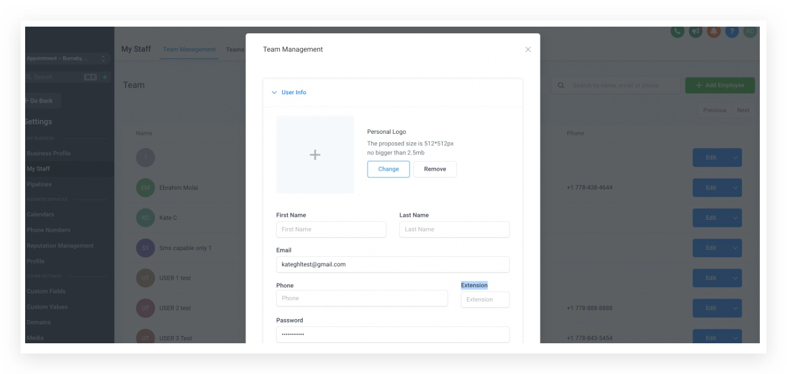Viewport: 787px width, 374px height.
Task: Click the USER 3 Test name
Action: 175,338
